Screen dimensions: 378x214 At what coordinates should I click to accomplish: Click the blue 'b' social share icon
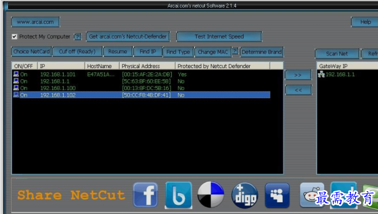click(x=179, y=195)
